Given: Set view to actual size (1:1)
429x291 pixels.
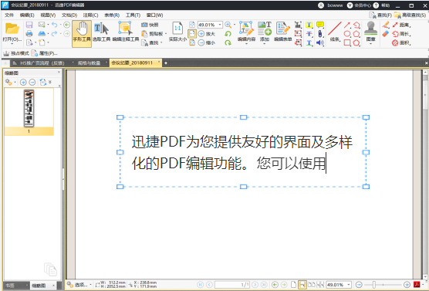Looking at the screenshot, I should pyautogui.click(x=177, y=32).
